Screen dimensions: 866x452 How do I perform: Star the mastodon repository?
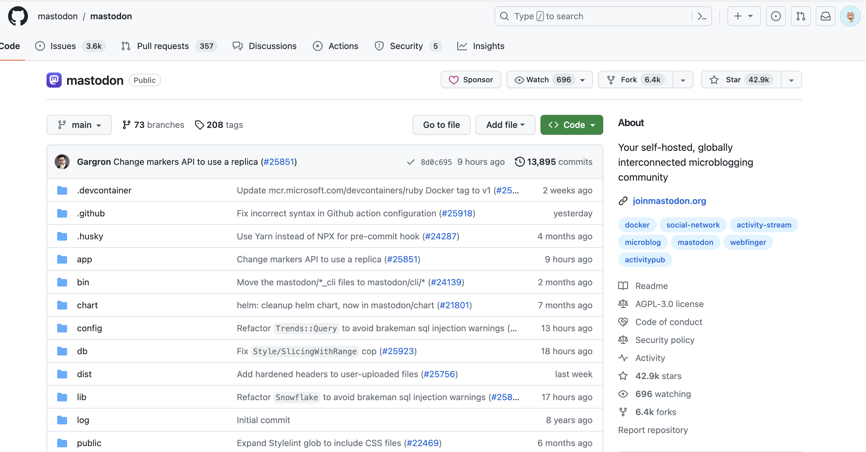pos(741,80)
